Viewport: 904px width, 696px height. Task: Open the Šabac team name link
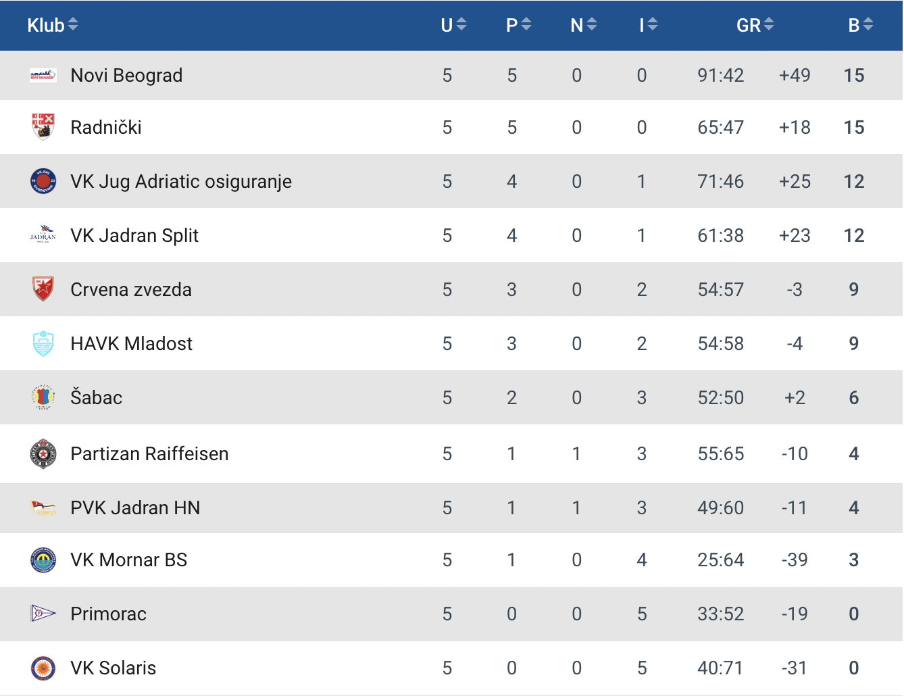pyautogui.click(x=97, y=397)
